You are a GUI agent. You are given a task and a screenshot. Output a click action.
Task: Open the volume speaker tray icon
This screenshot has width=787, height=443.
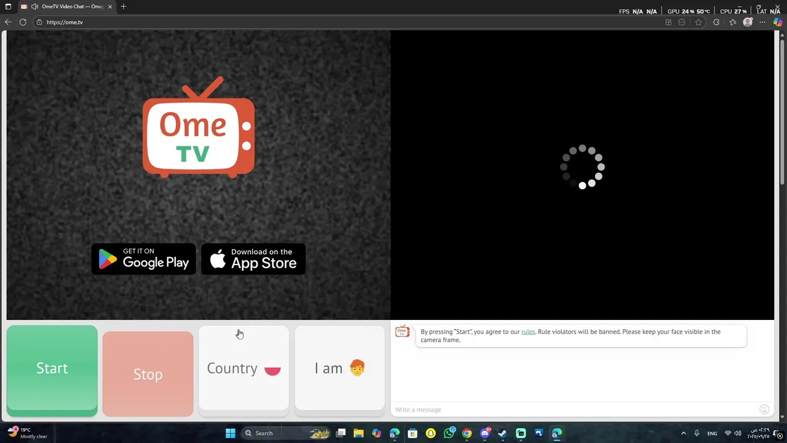coord(738,433)
